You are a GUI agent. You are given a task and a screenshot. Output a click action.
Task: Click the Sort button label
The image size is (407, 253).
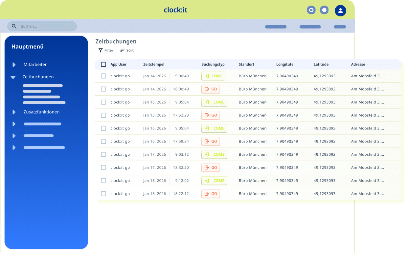coord(130,50)
